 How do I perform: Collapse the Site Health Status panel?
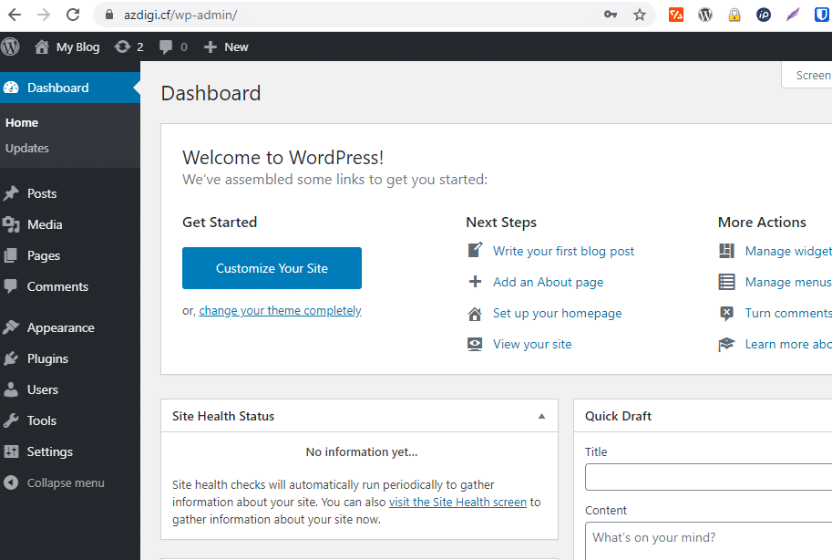[x=541, y=416]
